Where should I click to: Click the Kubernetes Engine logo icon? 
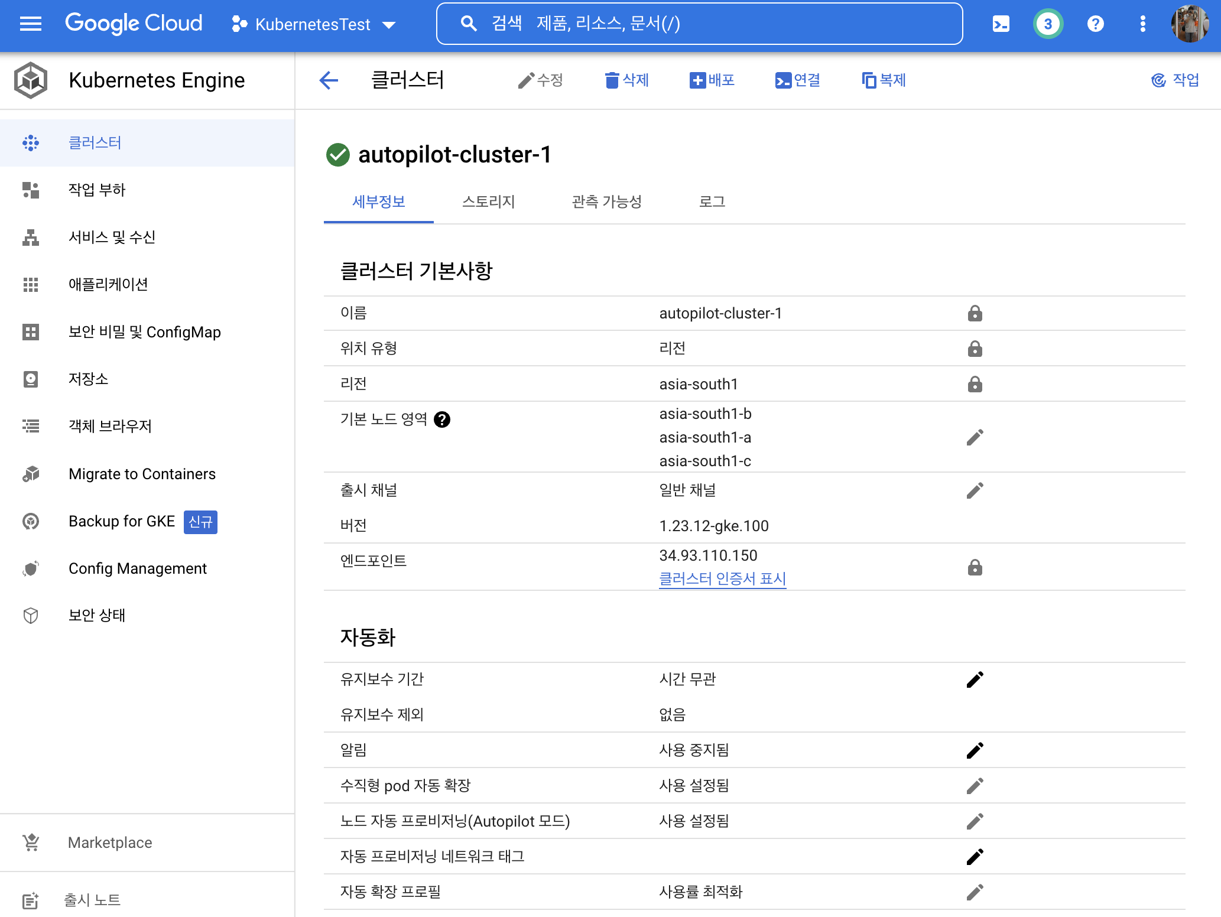[31, 80]
